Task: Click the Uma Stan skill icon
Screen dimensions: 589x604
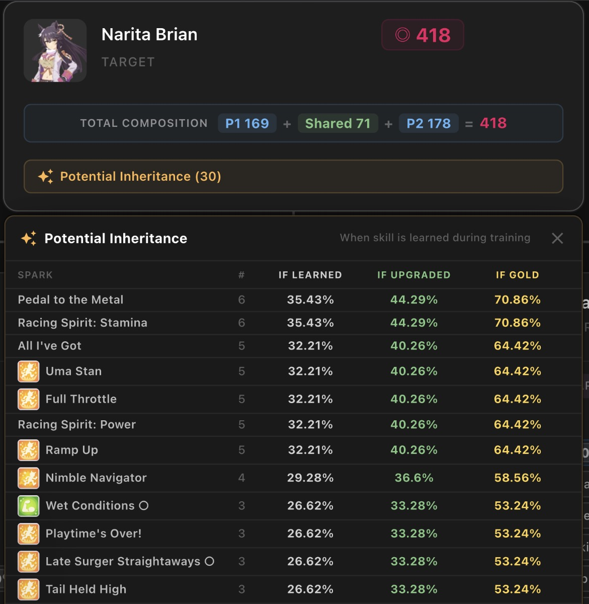Action: tap(29, 371)
